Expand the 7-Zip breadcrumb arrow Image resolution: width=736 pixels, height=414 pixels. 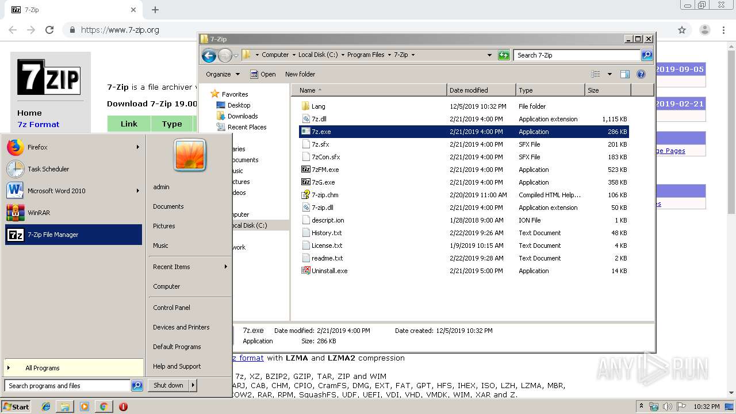coord(413,55)
